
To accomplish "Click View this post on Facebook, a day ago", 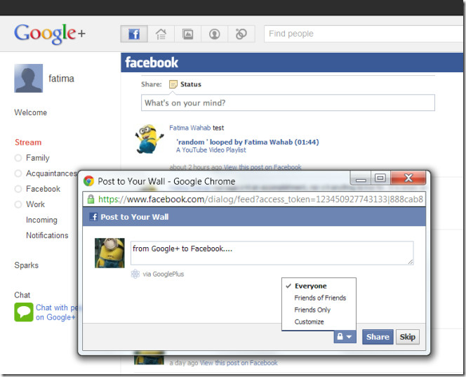I will (239, 363).
